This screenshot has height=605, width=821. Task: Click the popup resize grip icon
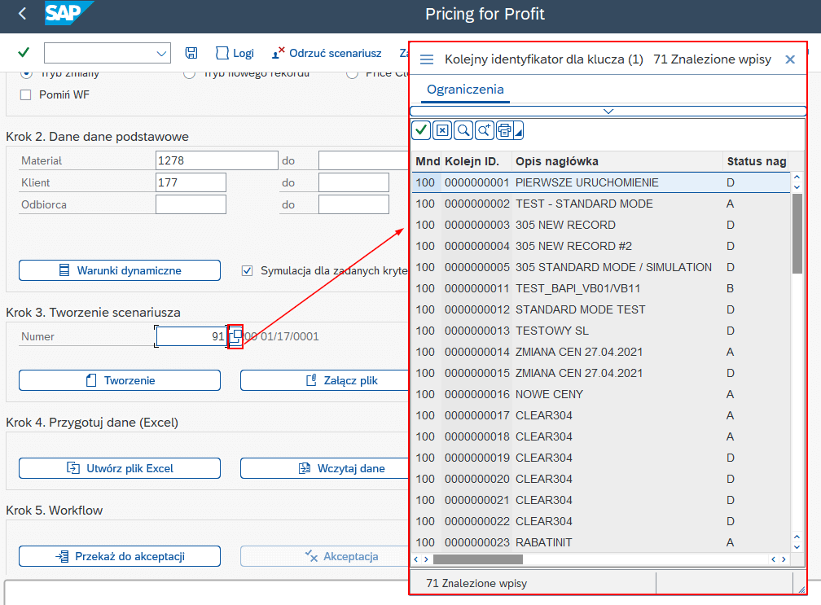click(801, 589)
